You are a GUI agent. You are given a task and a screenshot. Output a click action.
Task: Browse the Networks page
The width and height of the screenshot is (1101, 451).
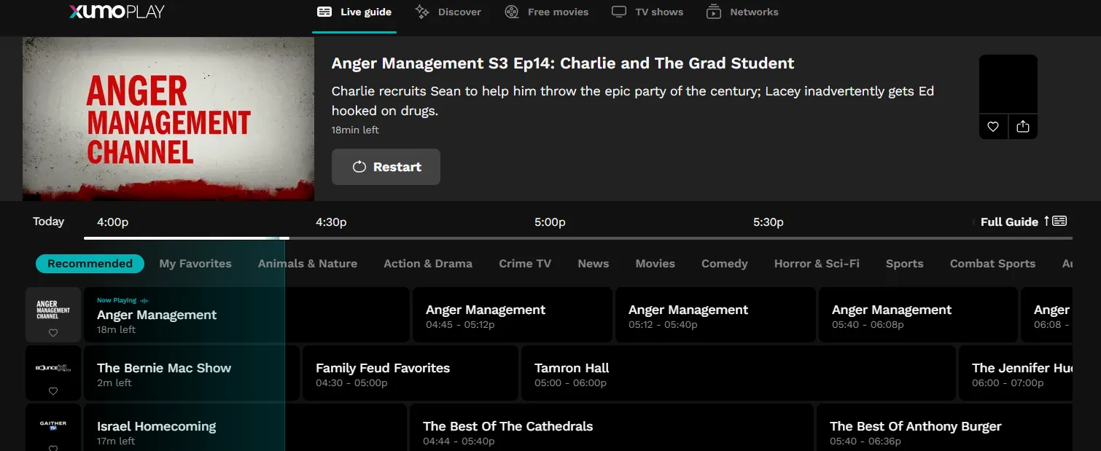pyautogui.click(x=742, y=12)
